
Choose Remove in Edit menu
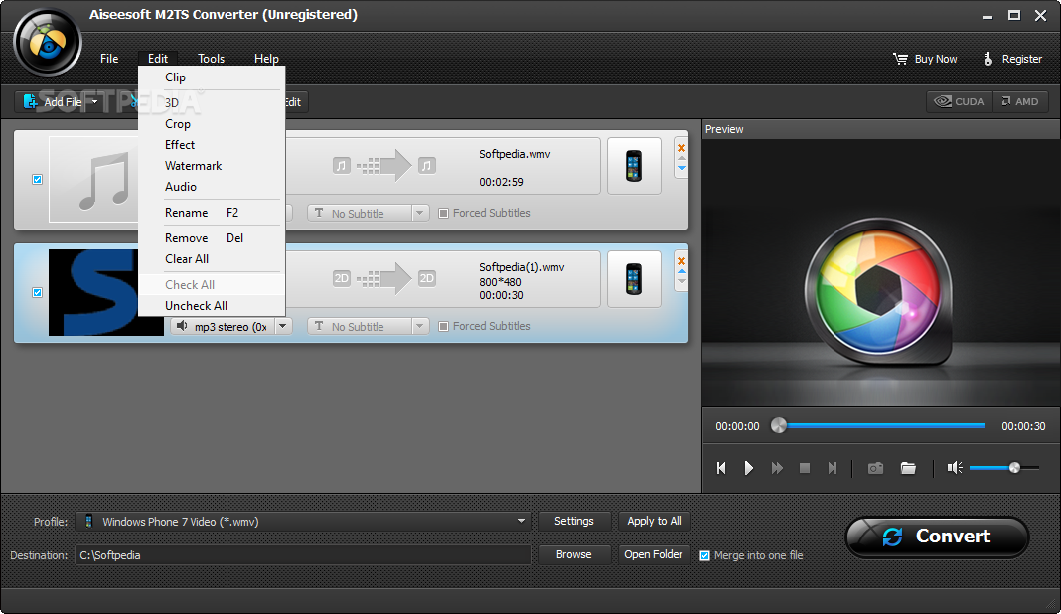[x=212, y=238]
